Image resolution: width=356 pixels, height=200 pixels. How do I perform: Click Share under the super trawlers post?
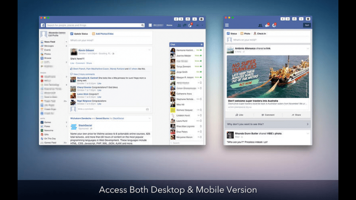pyautogui.click(x=296, y=115)
